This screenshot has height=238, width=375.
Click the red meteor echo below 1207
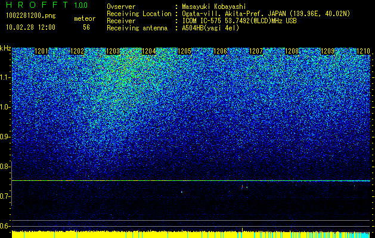(x=242, y=187)
